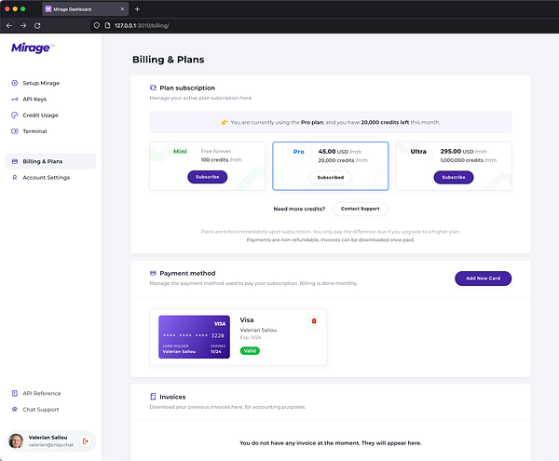Subscribe to the Ultra plan

[x=454, y=178]
